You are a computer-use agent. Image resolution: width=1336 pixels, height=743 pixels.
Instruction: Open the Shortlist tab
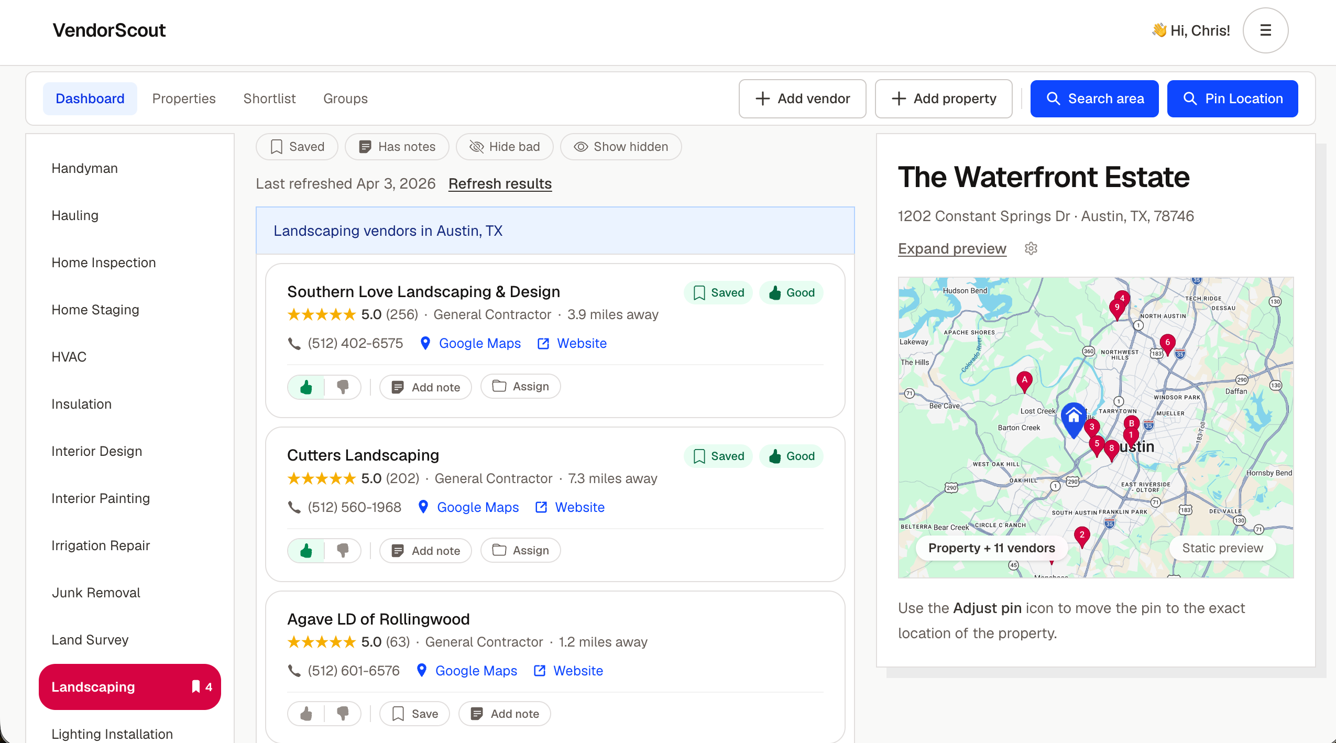(x=269, y=99)
